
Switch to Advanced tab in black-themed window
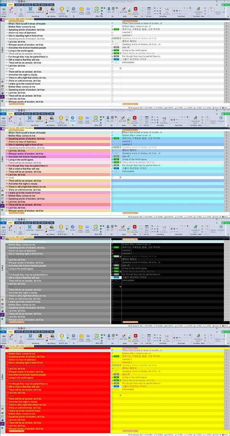click(28, 222)
